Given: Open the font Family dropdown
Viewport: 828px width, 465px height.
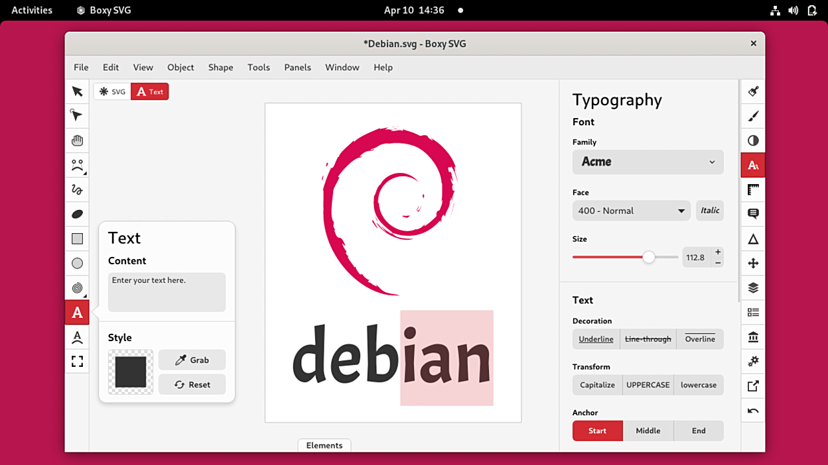Looking at the screenshot, I should (x=648, y=162).
